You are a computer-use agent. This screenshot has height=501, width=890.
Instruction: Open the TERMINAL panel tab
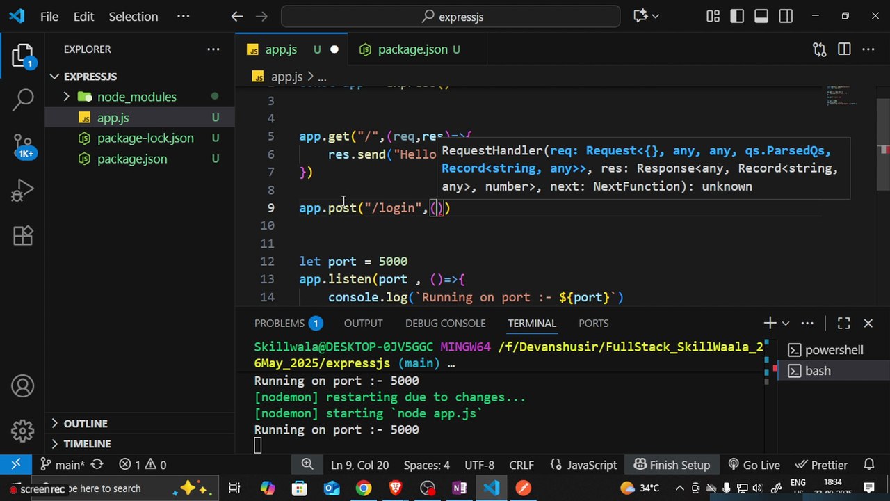532,323
